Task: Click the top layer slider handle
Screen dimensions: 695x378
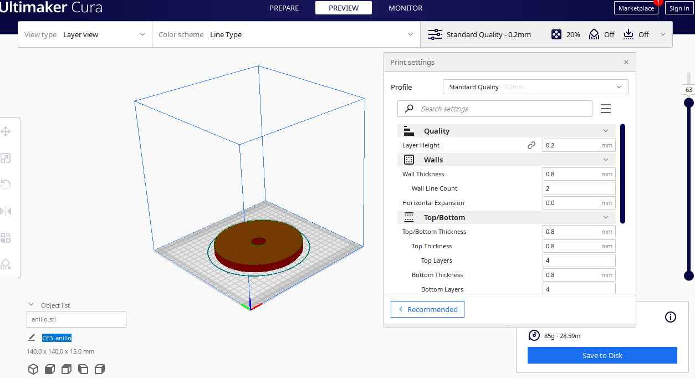Action: 689,103
